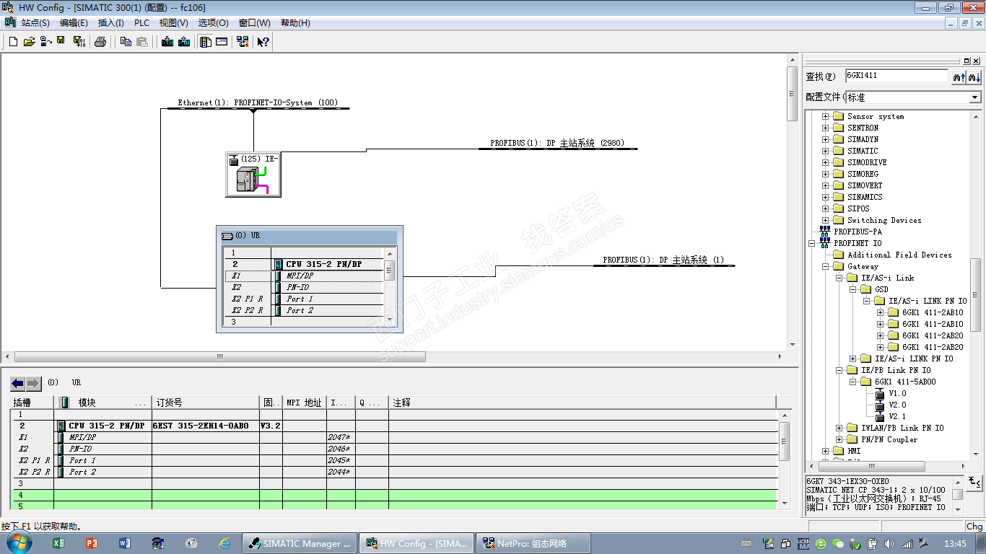This screenshot has height=554, width=986.
Task: Click the 注释 column header
Action: coord(583,403)
